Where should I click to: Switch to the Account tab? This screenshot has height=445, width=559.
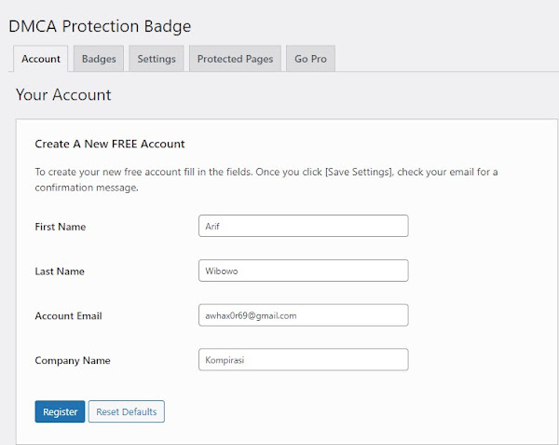[41, 59]
